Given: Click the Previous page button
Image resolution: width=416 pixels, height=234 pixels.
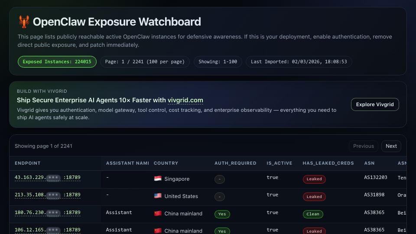Looking at the screenshot, I should pyautogui.click(x=364, y=146).
